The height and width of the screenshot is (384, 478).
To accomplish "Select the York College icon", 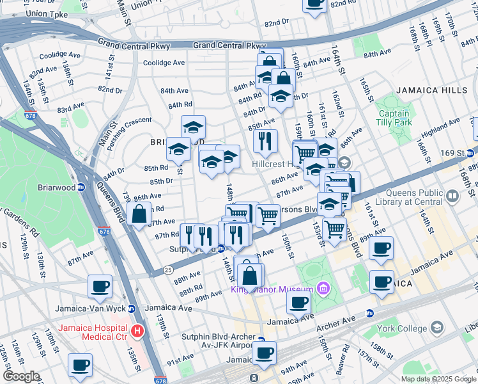I will (x=436, y=328).
